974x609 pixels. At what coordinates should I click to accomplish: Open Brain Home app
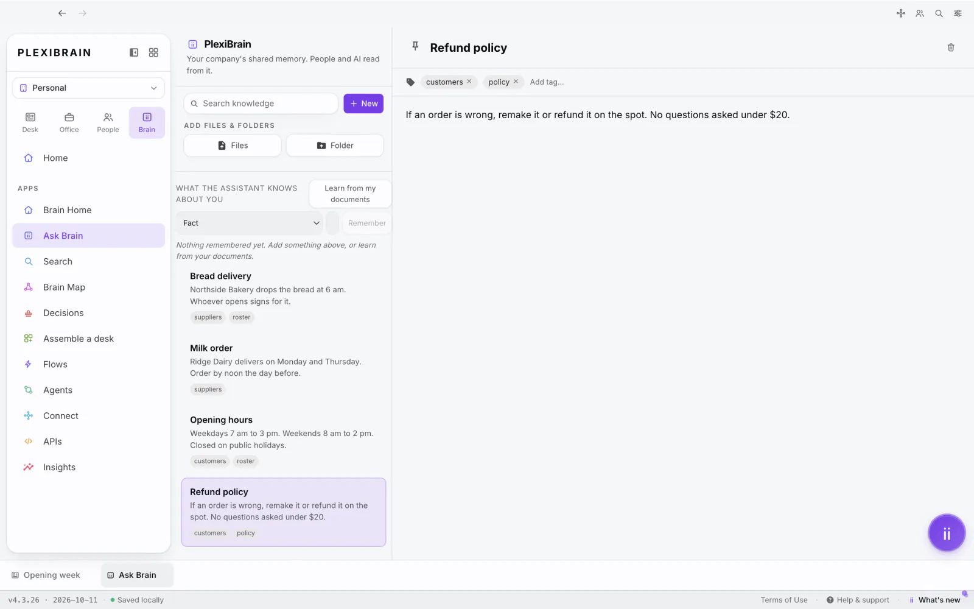coord(88,210)
